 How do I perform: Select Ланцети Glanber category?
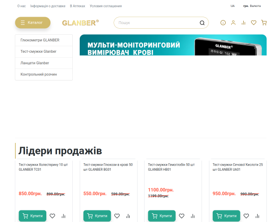tap(44, 63)
